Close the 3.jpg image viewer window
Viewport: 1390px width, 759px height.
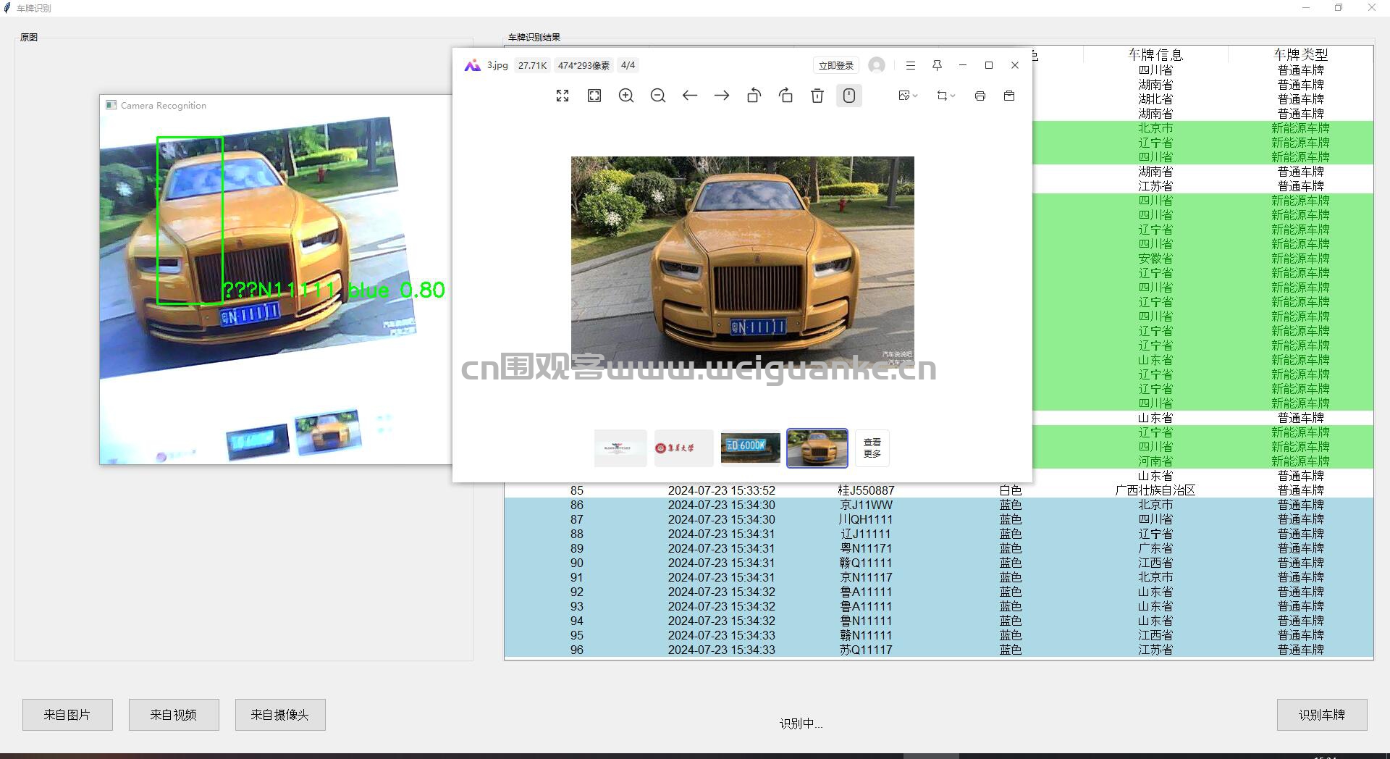[x=1015, y=65]
